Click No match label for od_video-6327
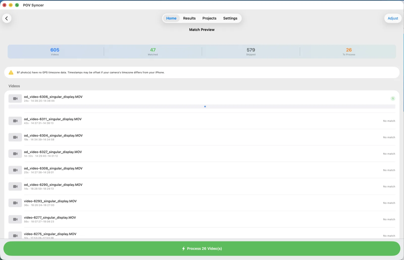 389,154
